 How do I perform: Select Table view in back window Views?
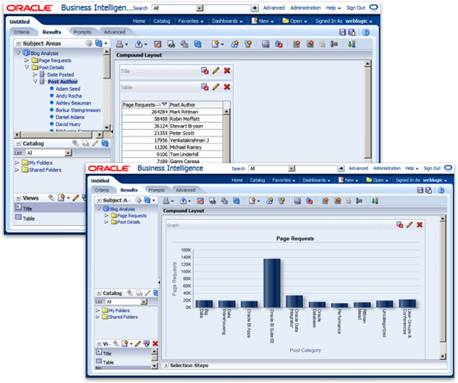point(29,218)
